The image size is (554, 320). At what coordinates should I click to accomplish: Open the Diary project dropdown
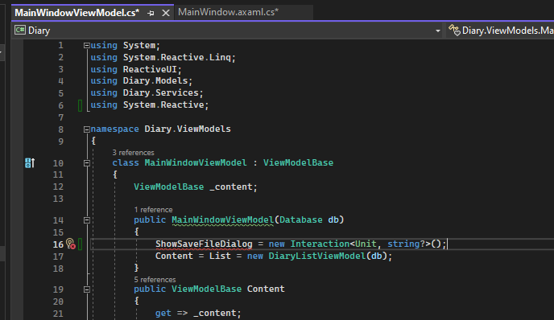click(438, 31)
